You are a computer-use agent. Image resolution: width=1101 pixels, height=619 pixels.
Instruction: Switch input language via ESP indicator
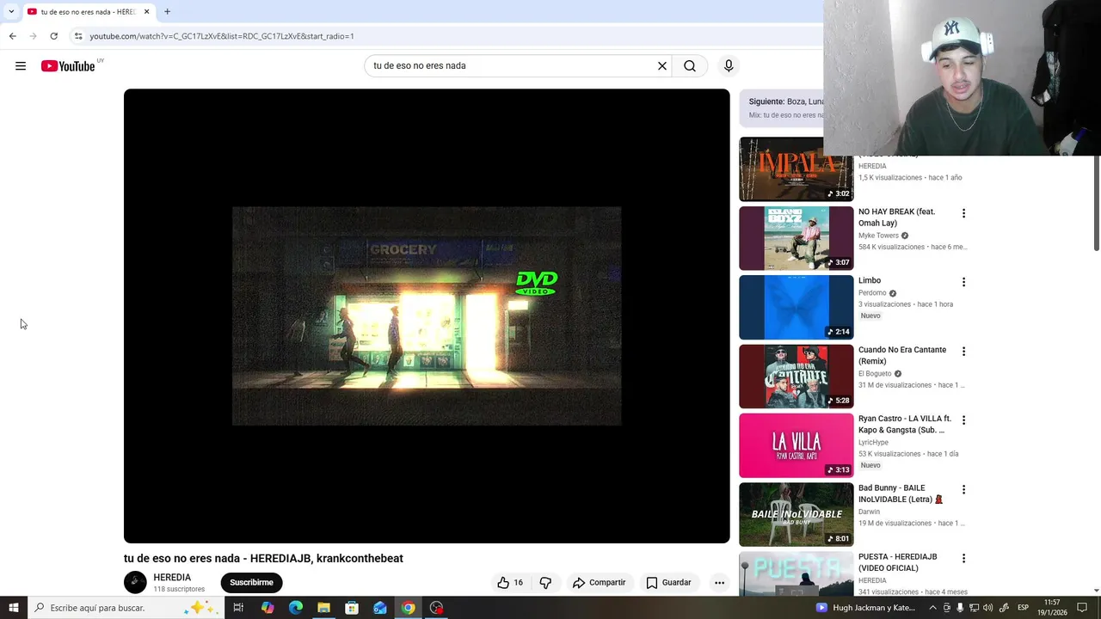point(1023,608)
